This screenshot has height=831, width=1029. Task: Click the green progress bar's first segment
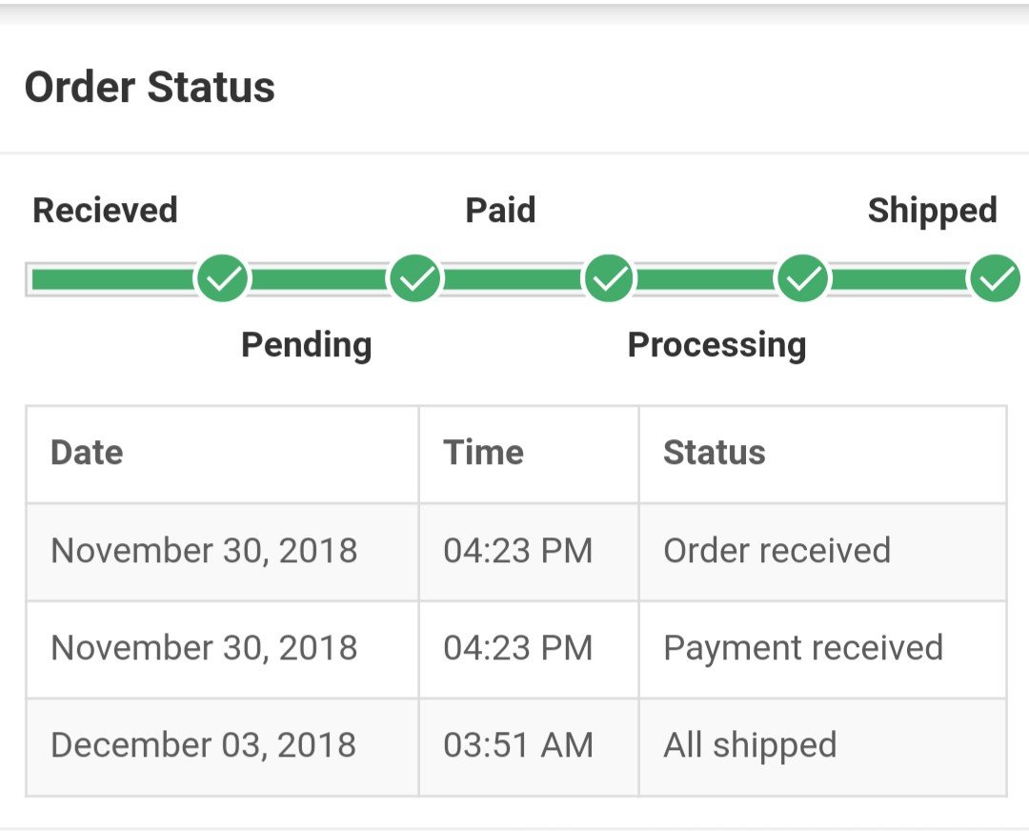click(x=112, y=279)
